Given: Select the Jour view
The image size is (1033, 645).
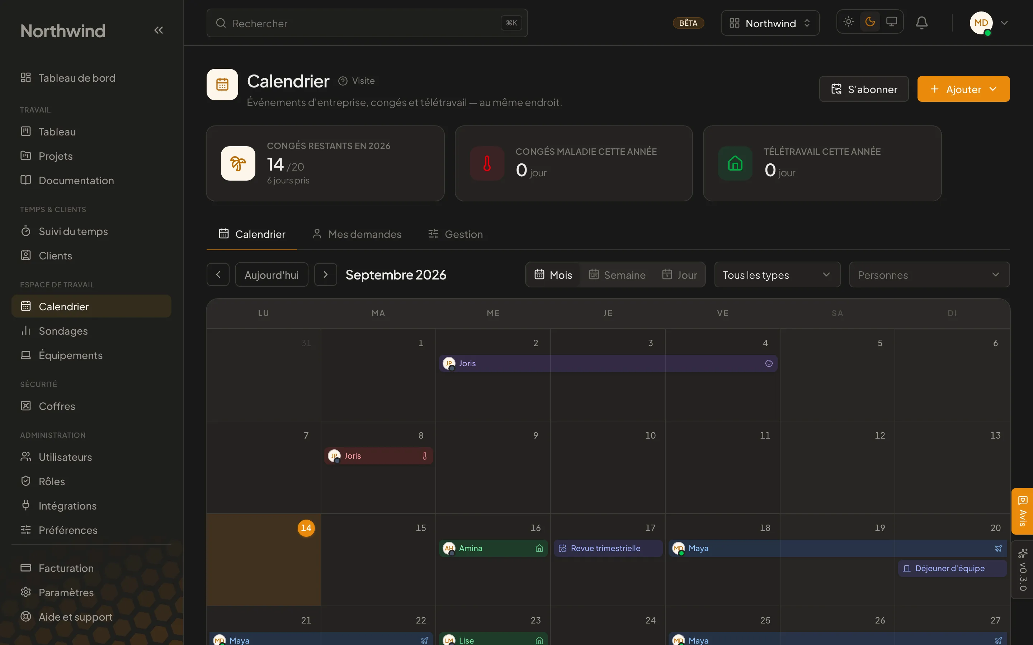Looking at the screenshot, I should (x=680, y=275).
